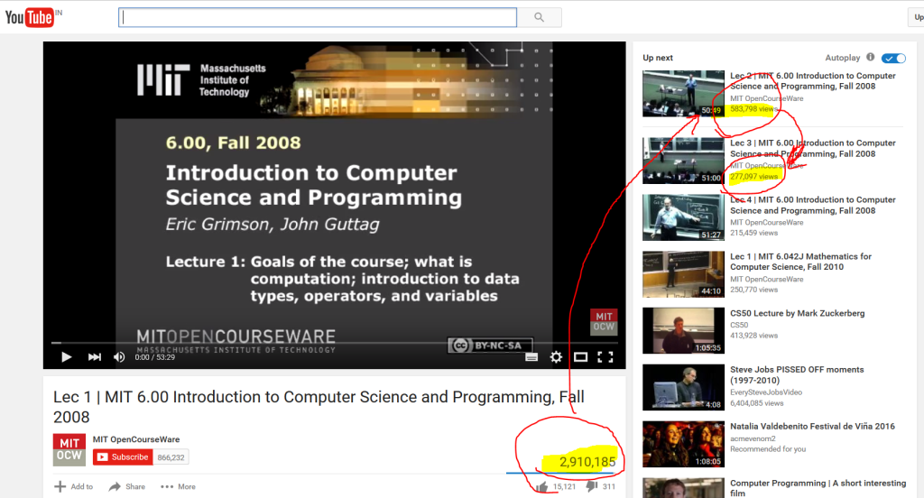The width and height of the screenshot is (924, 498).
Task: Open CS50 Lecture by Mark Zuckerberg thumbnail
Action: (683, 330)
